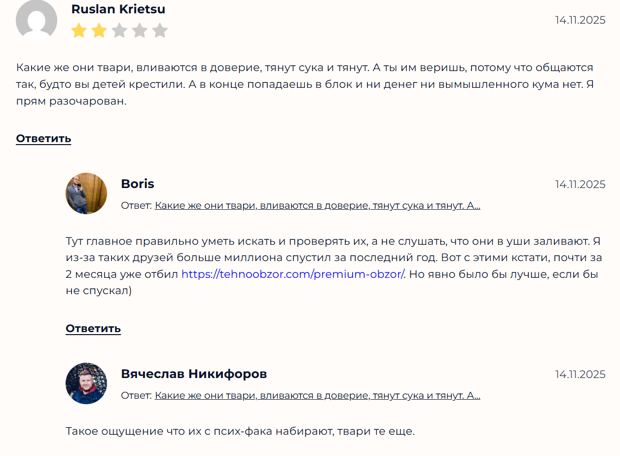
Task: Click the fifth star of the rating
Action: 160,31
